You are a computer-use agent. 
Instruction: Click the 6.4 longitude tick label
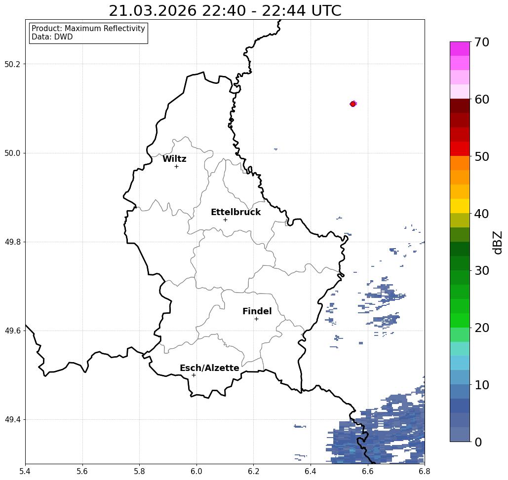pyautogui.click(x=311, y=472)
